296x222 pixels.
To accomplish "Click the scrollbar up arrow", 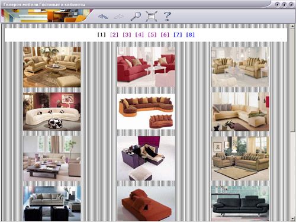I will click(292, 26).
